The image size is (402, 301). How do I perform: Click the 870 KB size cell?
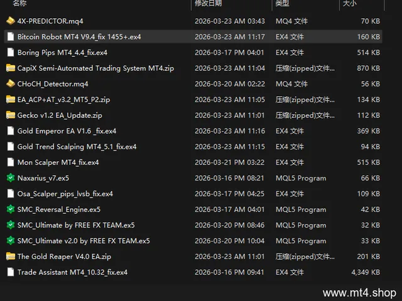[369, 68]
